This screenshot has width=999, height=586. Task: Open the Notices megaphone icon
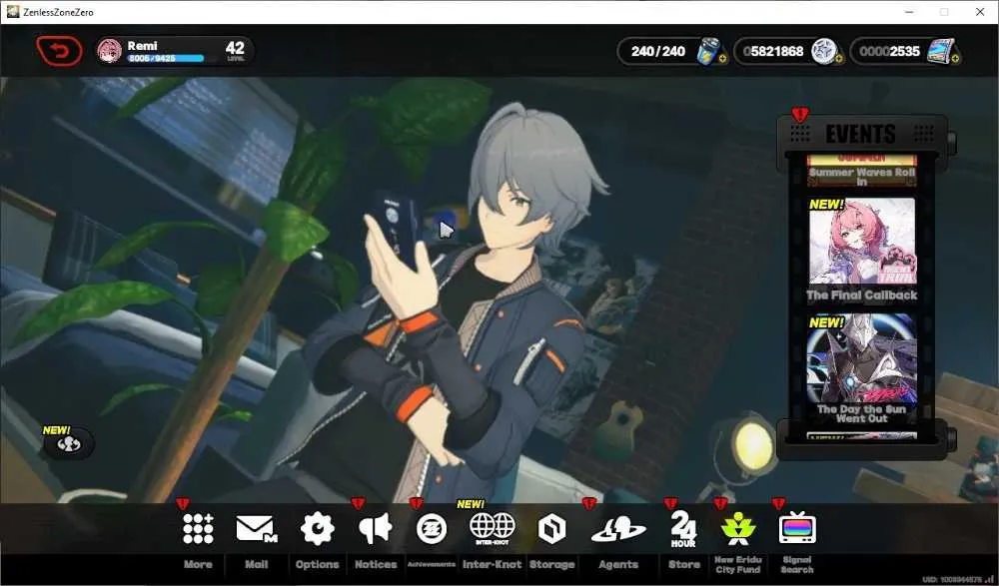376,529
